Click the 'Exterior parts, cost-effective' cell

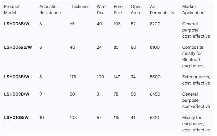(x=196, y=80)
